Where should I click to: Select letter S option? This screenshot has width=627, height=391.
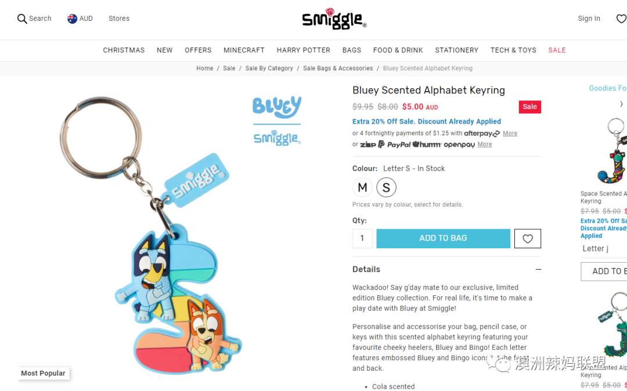pos(386,187)
